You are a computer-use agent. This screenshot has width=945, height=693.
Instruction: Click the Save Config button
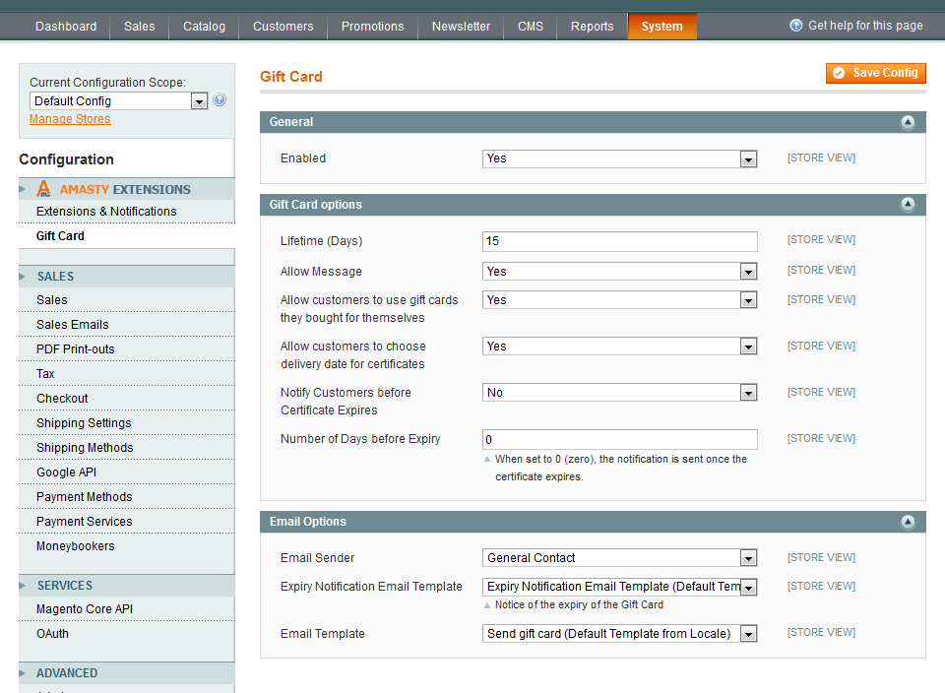pos(876,73)
